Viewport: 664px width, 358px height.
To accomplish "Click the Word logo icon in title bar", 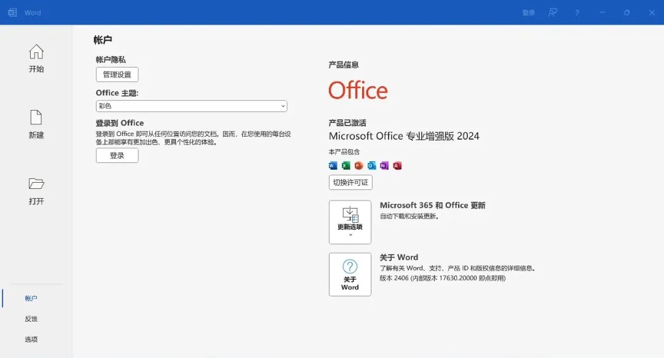I will [x=13, y=13].
